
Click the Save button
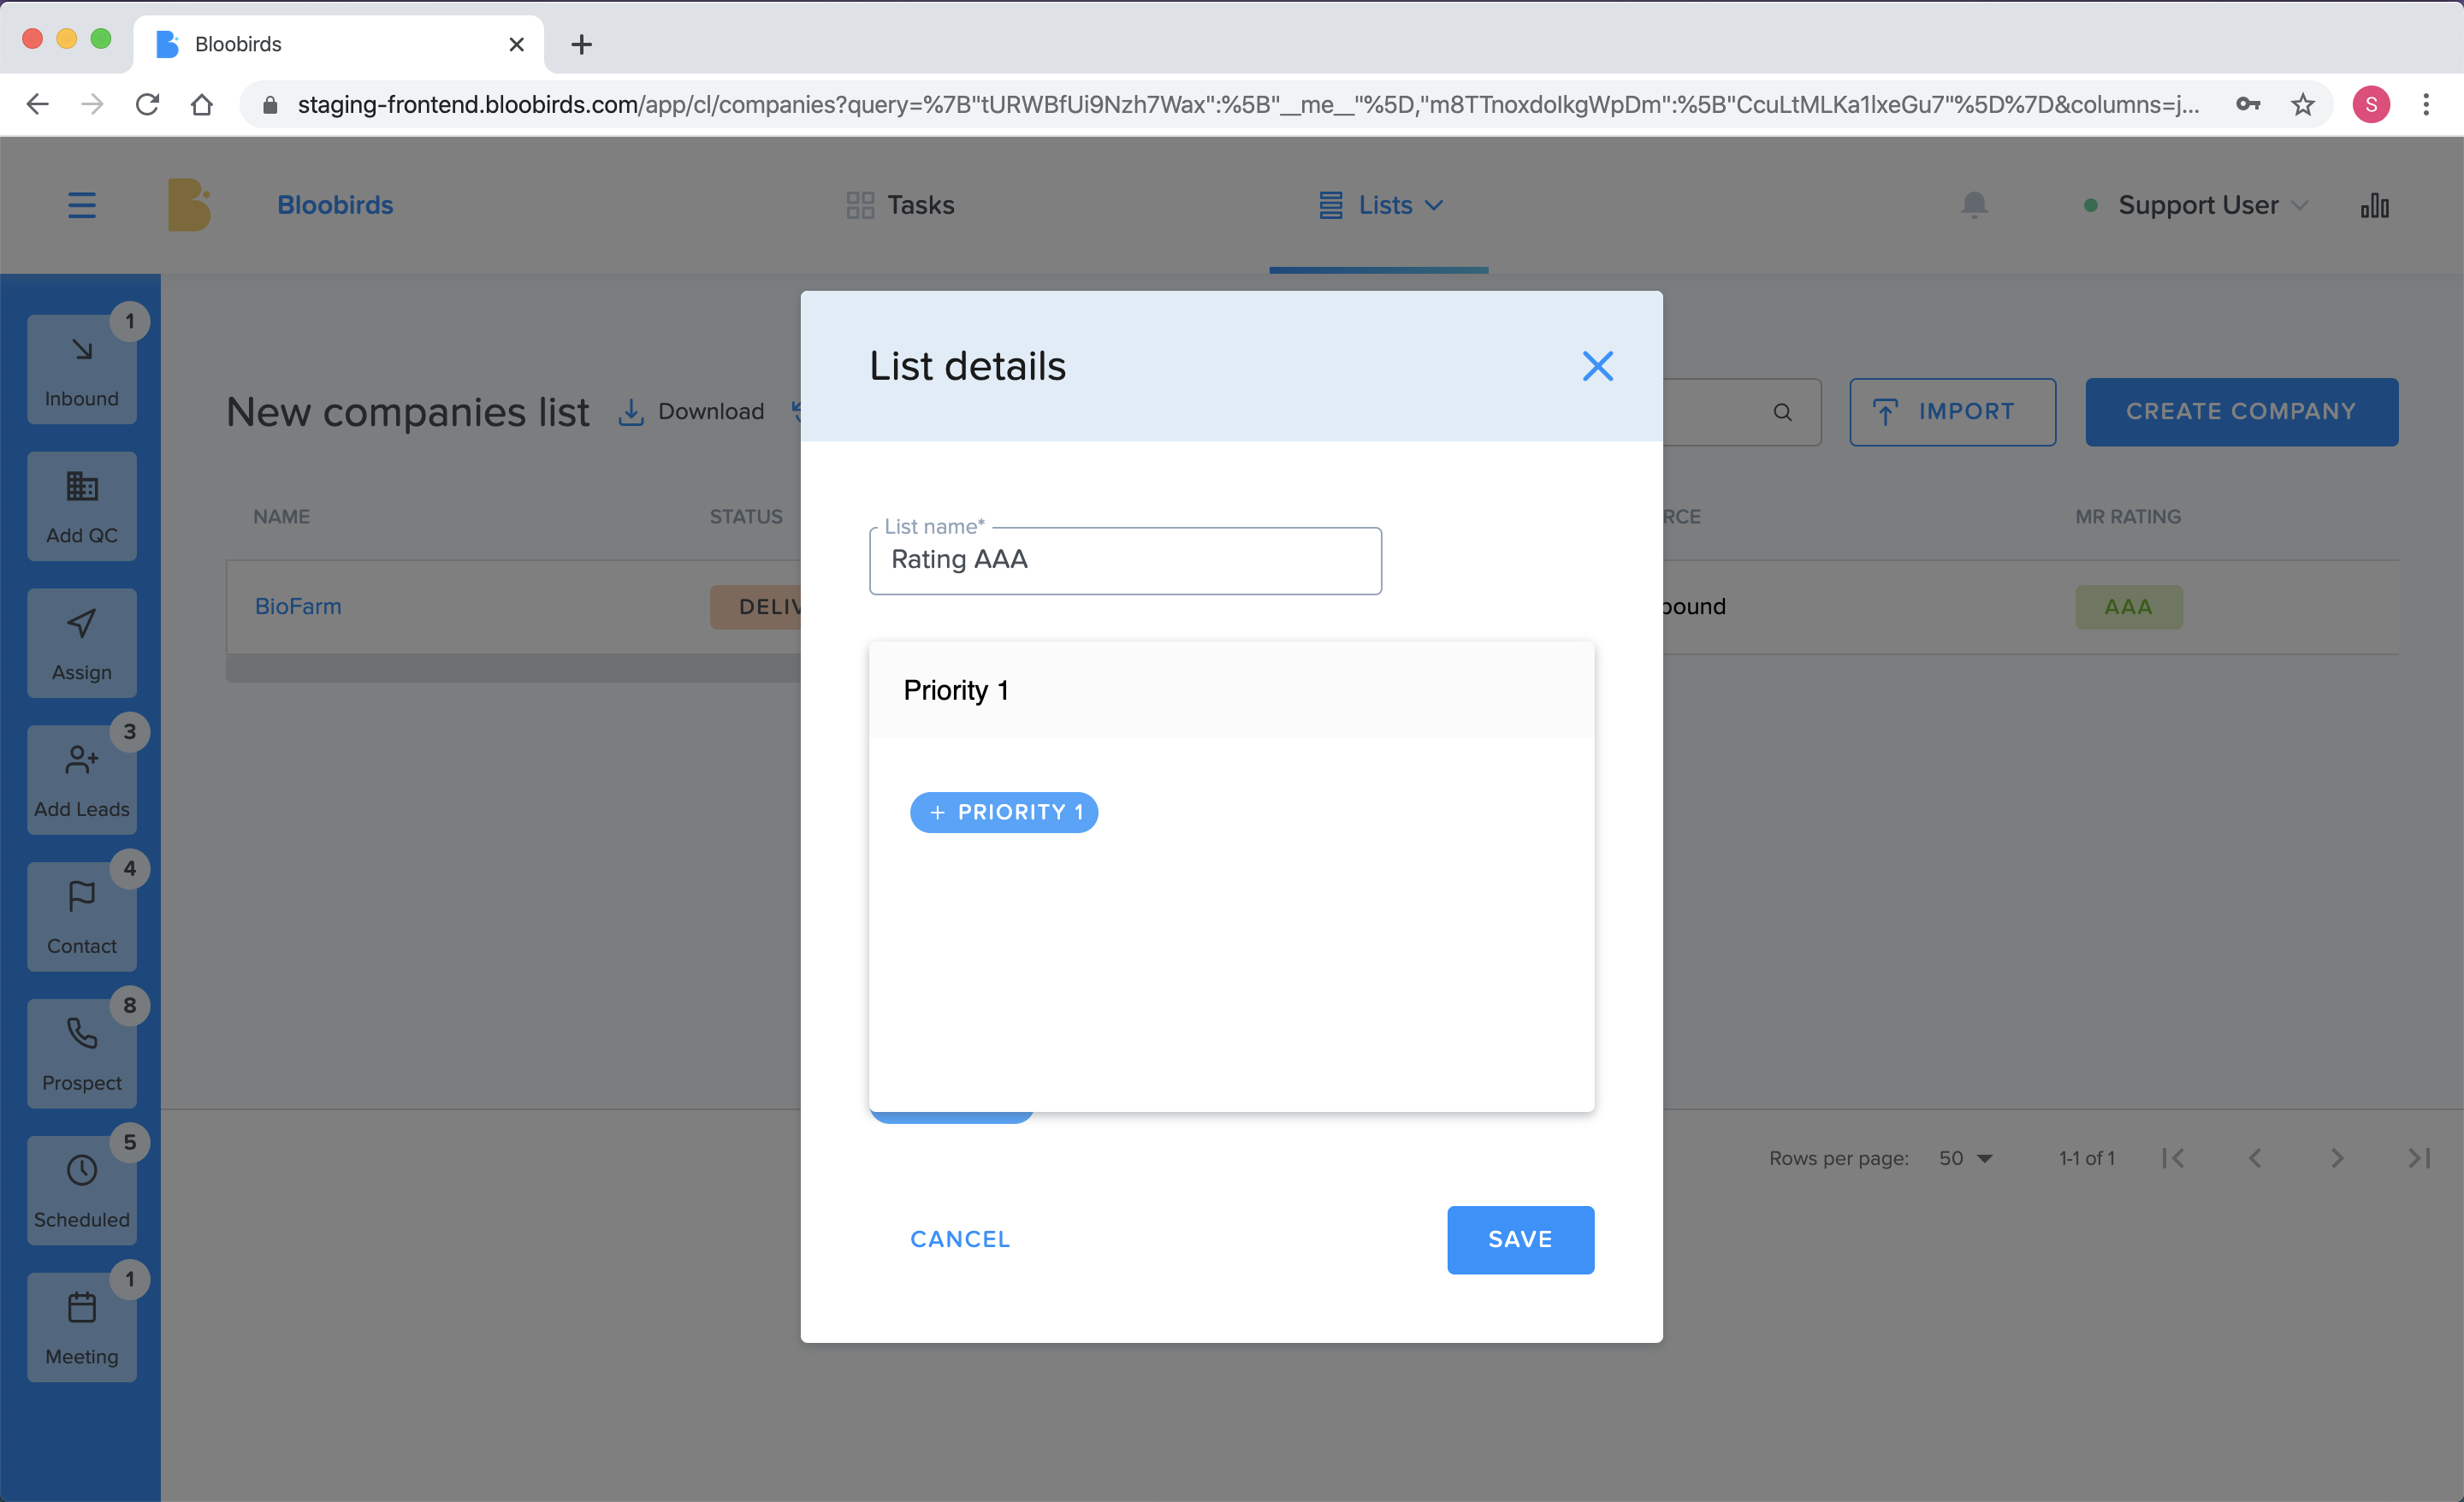click(1520, 1239)
